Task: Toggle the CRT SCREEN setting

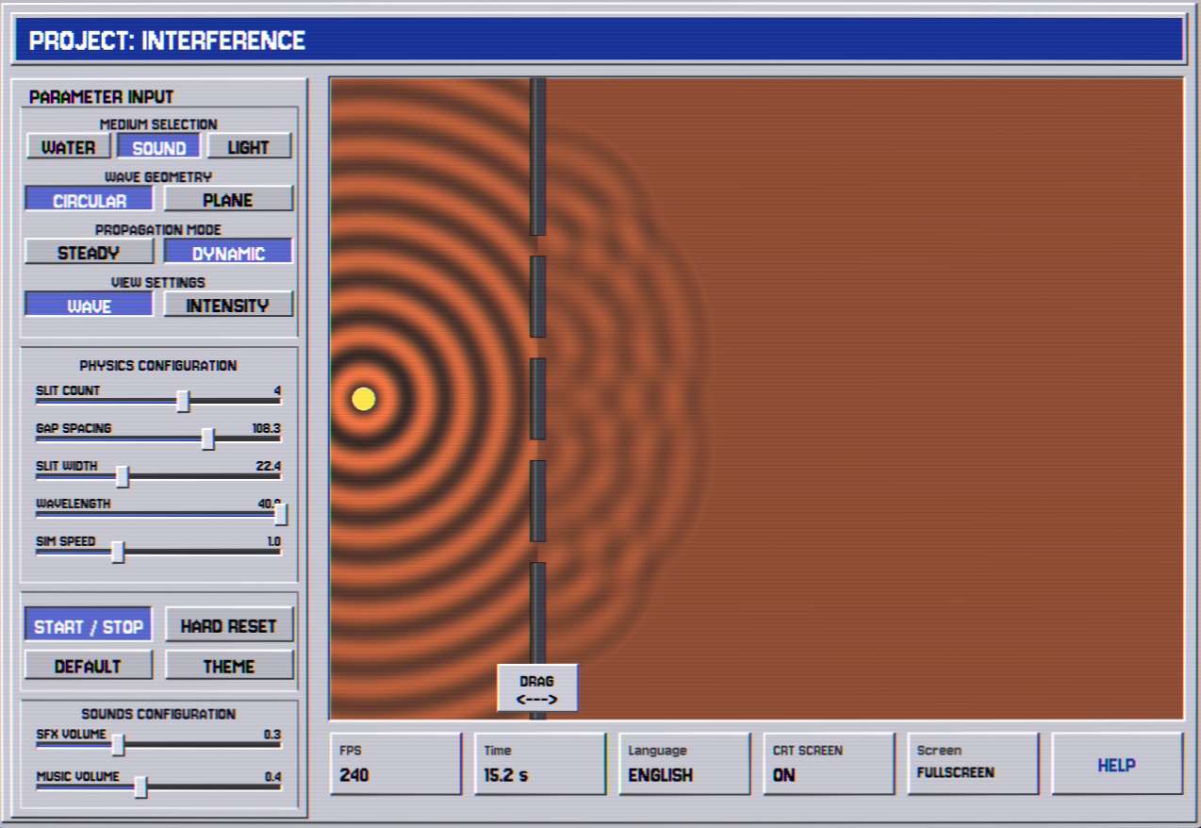Action: (x=829, y=765)
